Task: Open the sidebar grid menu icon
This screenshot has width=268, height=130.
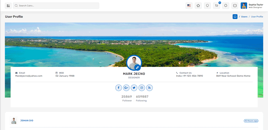Action: click(x=8, y=6)
